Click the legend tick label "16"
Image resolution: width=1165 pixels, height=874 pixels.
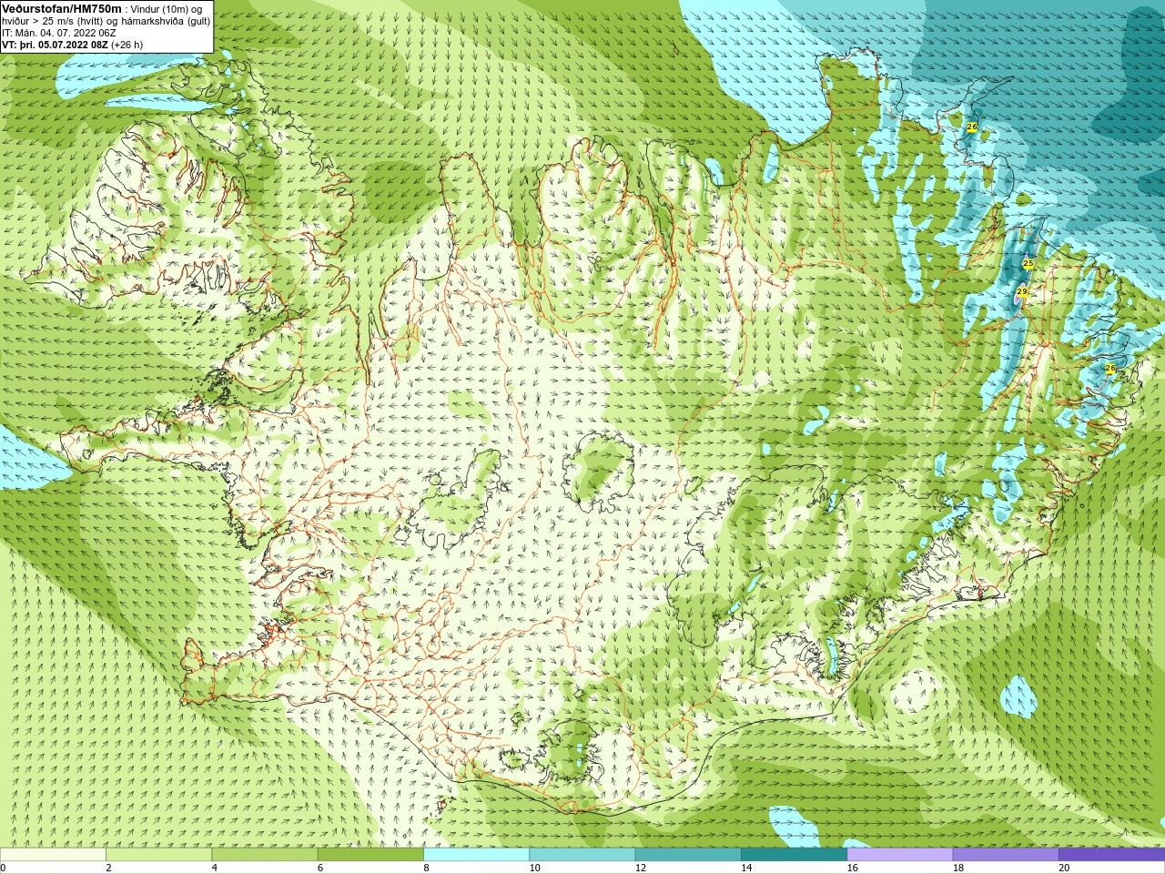point(852,868)
